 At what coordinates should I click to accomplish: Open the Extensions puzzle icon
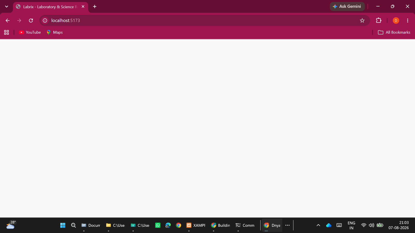[x=379, y=20]
